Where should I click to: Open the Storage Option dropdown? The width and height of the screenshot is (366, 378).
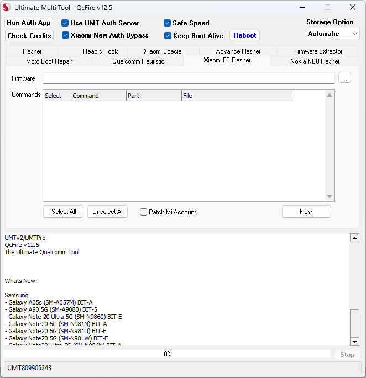pyautogui.click(x=332, y=34)
